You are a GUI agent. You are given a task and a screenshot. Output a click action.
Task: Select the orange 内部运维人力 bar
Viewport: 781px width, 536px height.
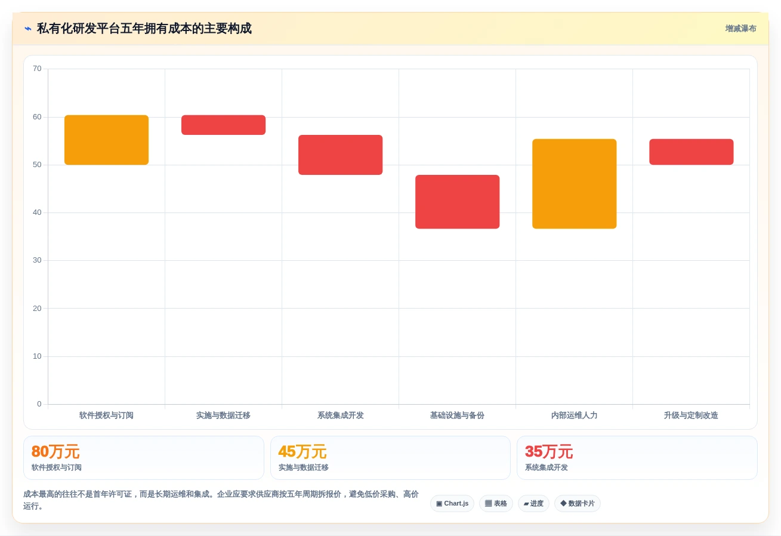(574, 184)
